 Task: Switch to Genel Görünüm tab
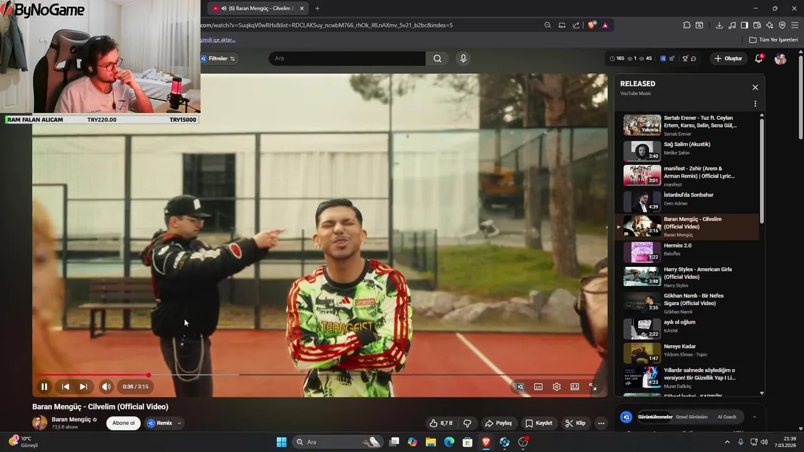pyautogui.click(x=692, y=417)
